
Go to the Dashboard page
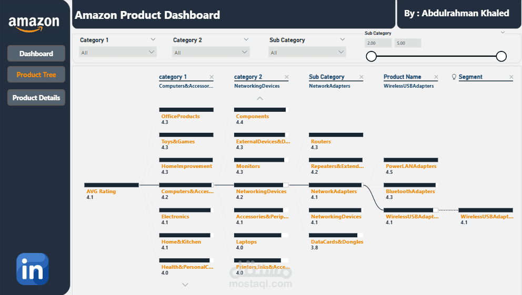click(x=36, y=54)
